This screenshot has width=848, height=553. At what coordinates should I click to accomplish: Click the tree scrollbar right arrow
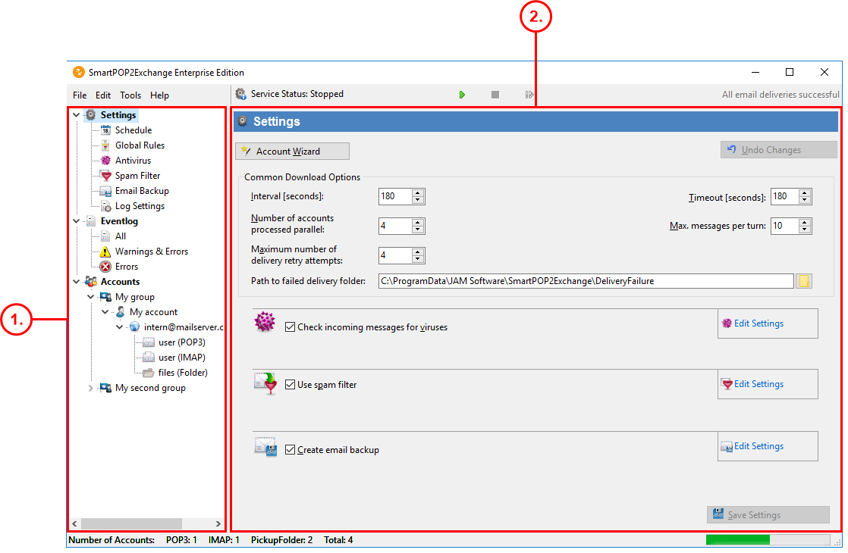click(218, 523)
